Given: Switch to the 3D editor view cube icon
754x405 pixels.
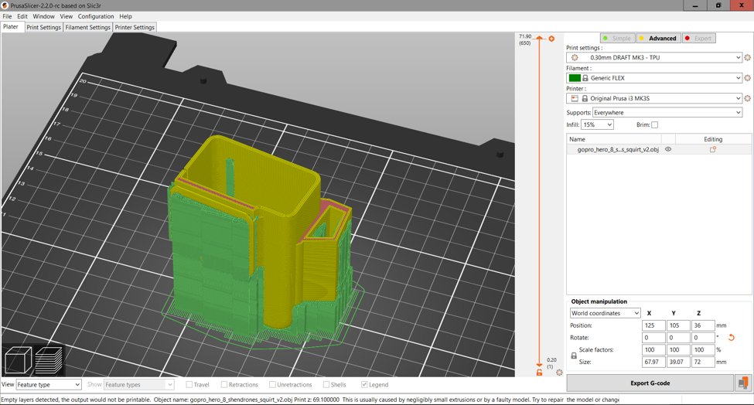Looking at the screenshot, I should tap(18, 360).
